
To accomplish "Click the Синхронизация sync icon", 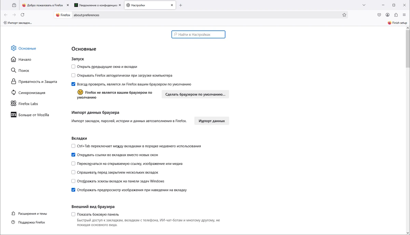I will (x=14, y=92).
